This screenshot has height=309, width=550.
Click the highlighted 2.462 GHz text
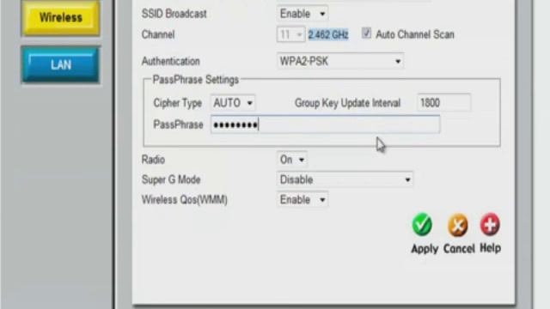[328, 34]
